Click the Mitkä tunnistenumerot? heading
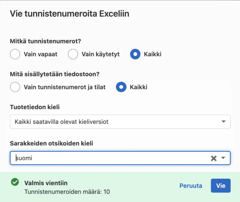 pyautogui.click(x=46, y=41)
